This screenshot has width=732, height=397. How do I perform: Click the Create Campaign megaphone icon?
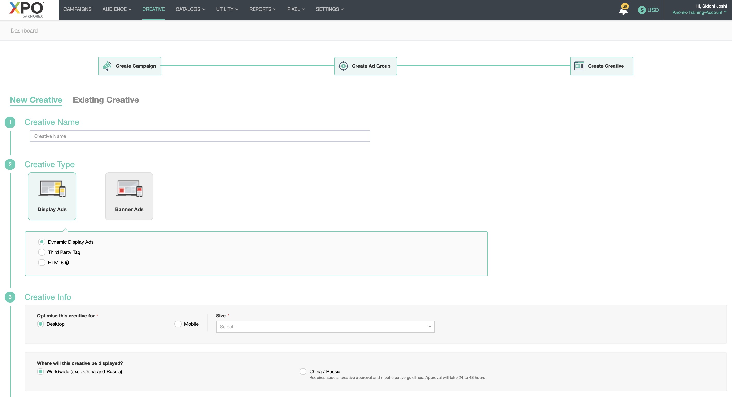(107, 66)
